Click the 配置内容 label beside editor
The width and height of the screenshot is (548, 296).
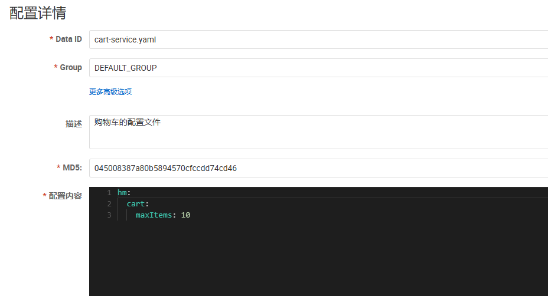click(x=65, y=196)
